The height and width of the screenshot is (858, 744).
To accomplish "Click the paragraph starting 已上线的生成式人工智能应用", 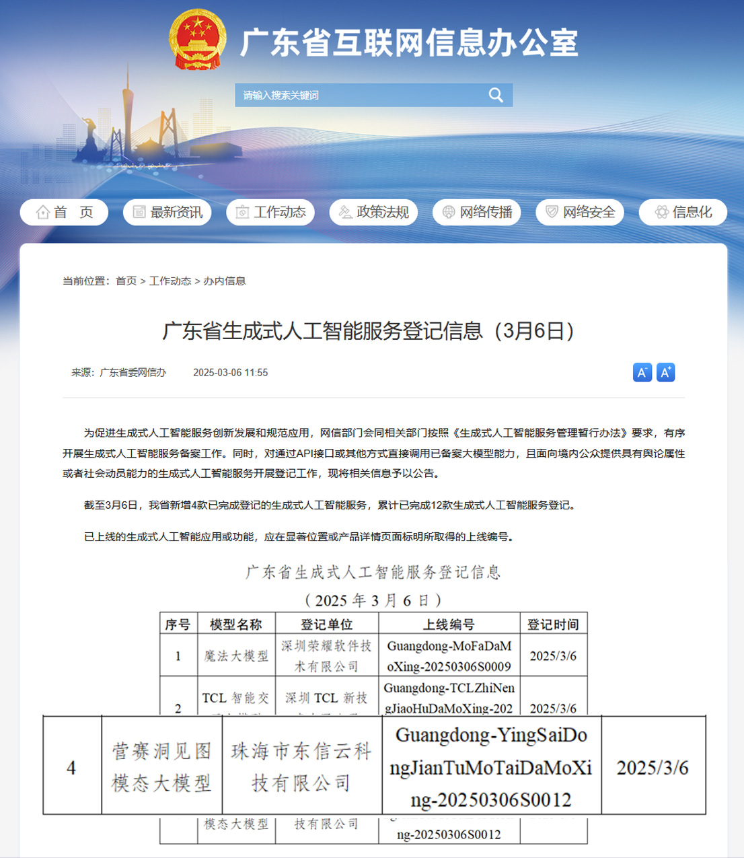I will (300, 536).
